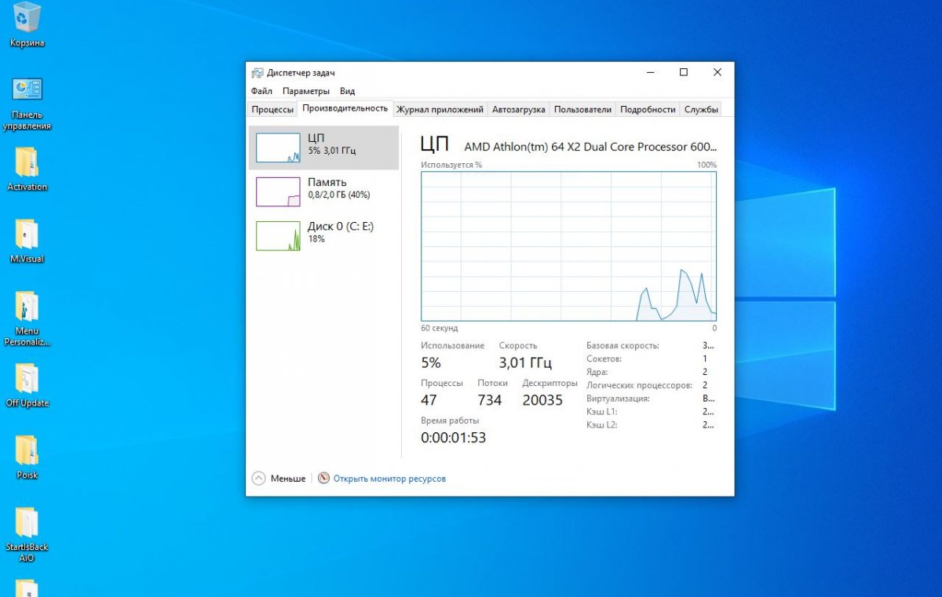Click the Потоки value 734
942x597 pixels.
[490, 400]
